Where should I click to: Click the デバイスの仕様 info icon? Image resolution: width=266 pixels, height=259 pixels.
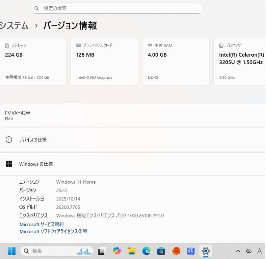pos(9,140)
